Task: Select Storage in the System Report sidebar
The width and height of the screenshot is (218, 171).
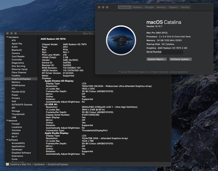Action: pos(16,111)
